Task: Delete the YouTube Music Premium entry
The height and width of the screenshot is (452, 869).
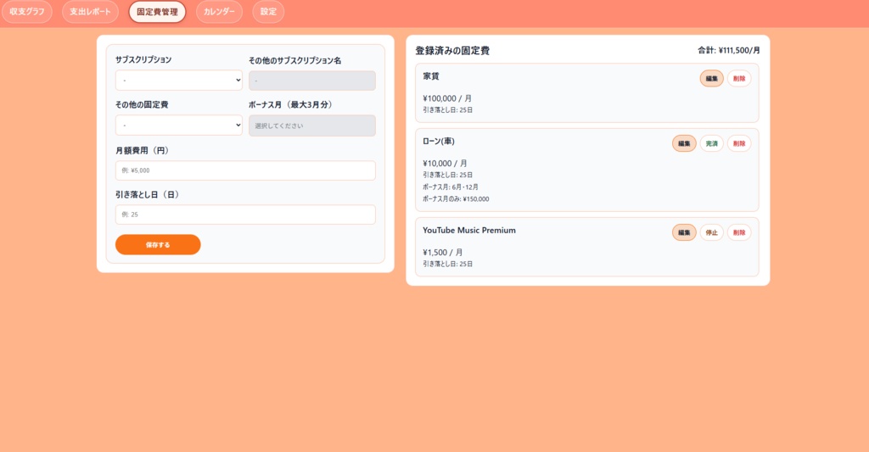Action: tap(739, 232)
